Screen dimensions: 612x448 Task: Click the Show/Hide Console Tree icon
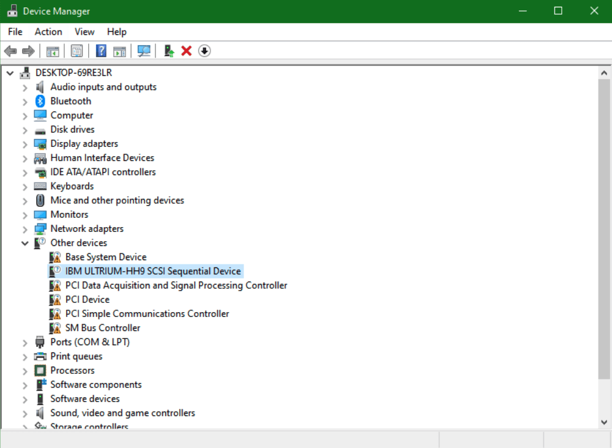point(53,51)
